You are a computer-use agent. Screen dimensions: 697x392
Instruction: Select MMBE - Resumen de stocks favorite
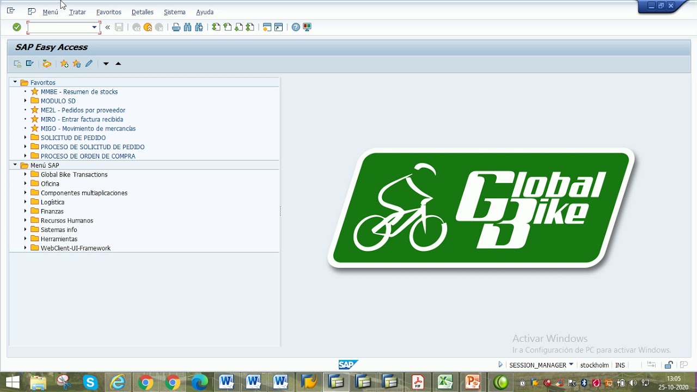point(79,92)
